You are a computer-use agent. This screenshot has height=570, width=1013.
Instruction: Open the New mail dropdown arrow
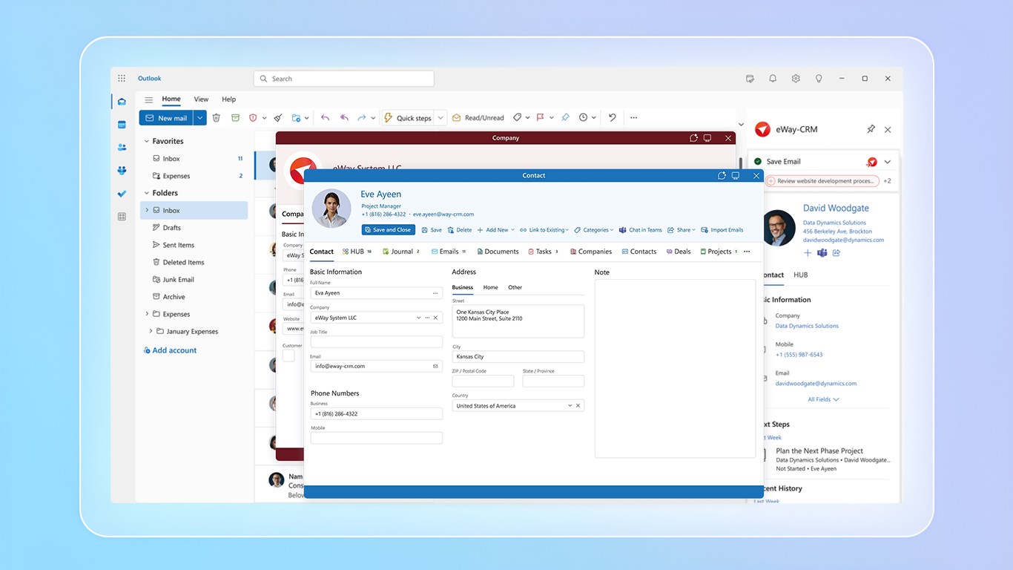[199, 117]
